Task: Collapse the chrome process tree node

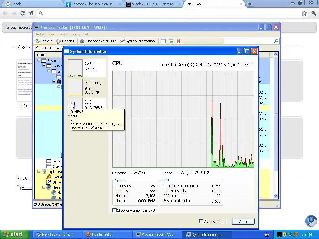Action: point(44,187)
